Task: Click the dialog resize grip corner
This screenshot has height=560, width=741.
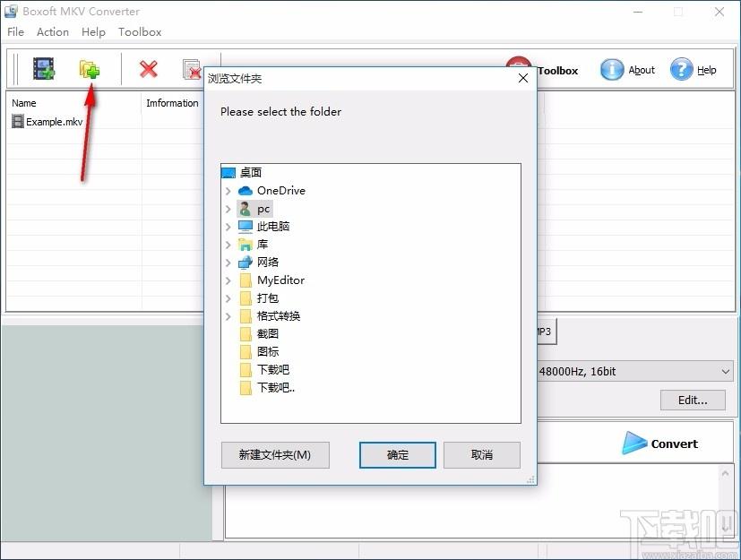Action: [530, 479]
